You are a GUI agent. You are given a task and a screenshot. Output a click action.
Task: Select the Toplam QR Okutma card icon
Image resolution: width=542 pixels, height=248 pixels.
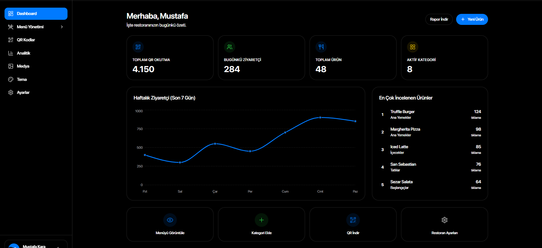[138, 47]
